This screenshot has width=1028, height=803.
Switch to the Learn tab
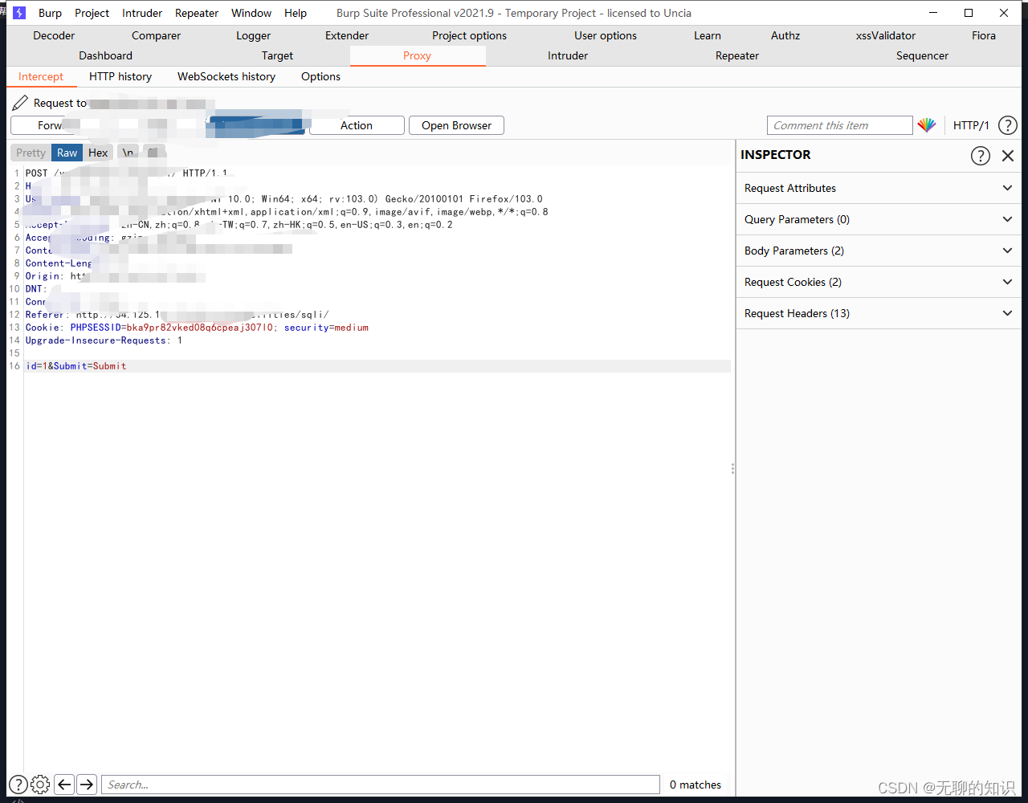[708, 35]
